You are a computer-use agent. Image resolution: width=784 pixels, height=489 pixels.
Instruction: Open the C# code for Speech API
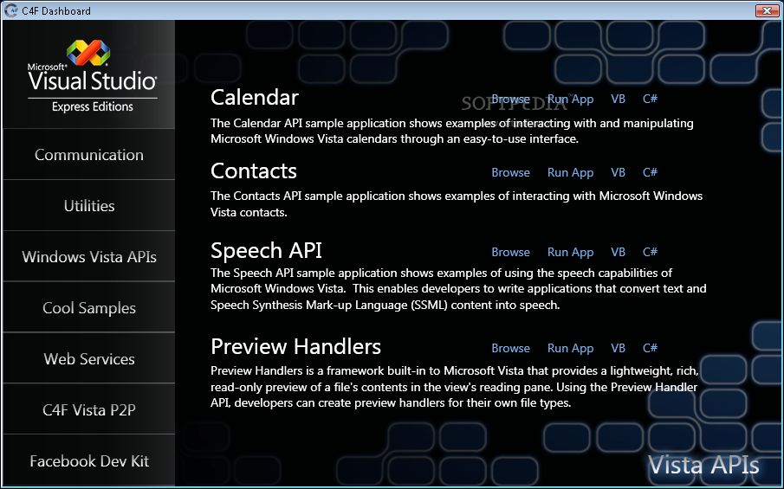[x=650, y=252]
